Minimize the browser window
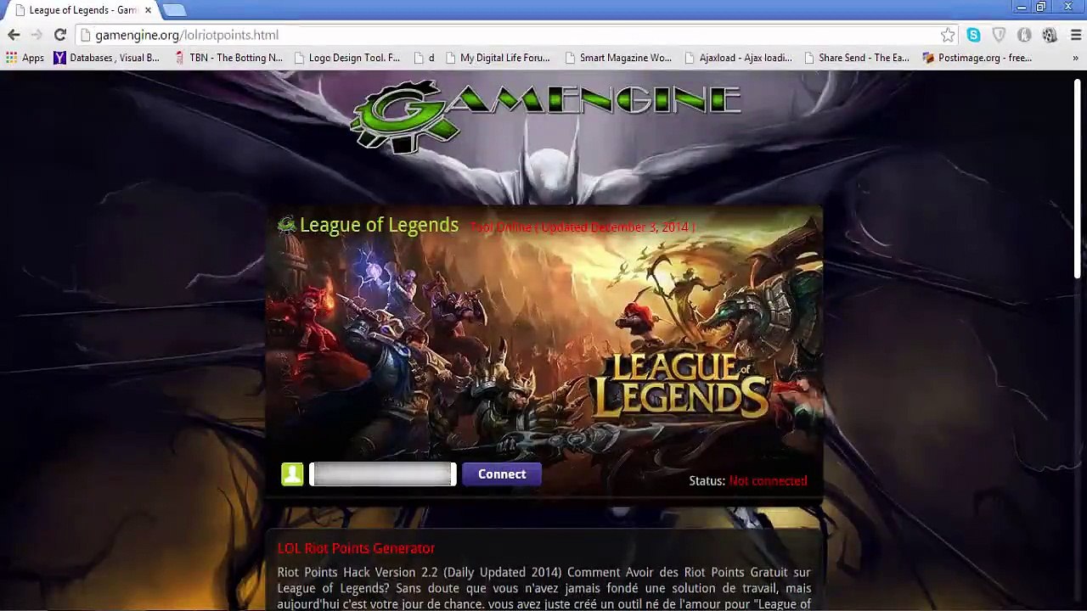This screenshot has height=611, width=1087. 1022,7
